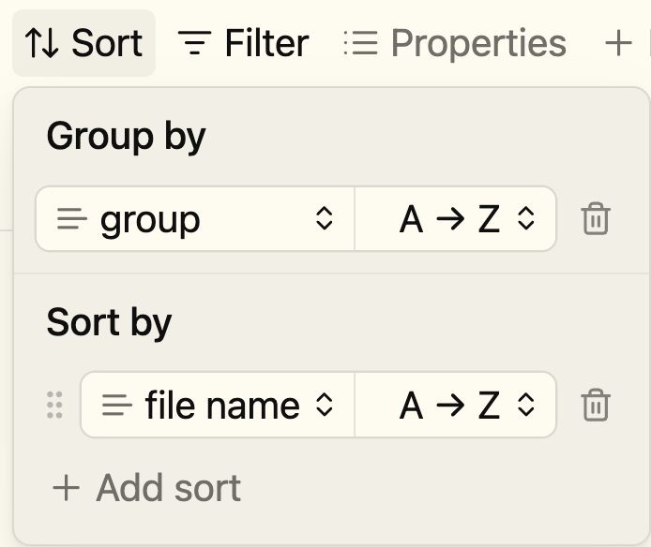Open the Sort by A → Z direction dropdown
Image resolution: width=651 pixels, height=547 pixels.
456,406
